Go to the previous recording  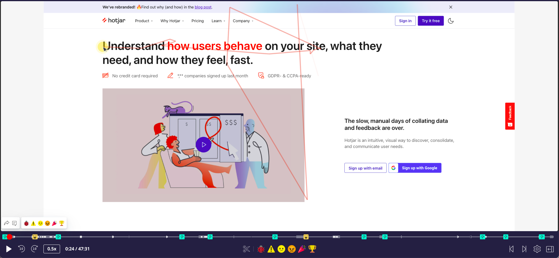(x=511, y=249)
